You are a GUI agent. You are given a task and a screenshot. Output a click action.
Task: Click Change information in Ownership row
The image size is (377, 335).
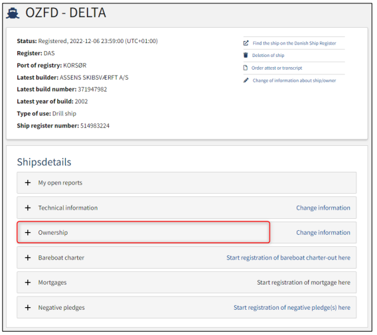(323, 233)
